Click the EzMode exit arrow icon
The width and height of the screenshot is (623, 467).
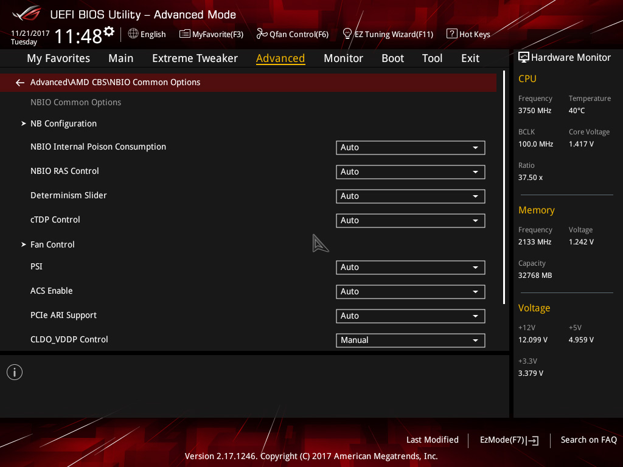point(533,440)
